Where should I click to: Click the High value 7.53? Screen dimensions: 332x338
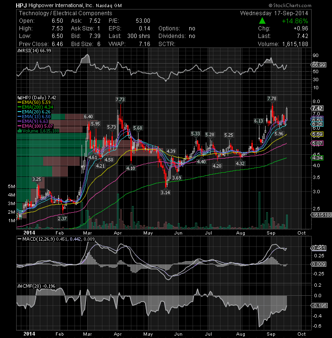click(x=57, y=28)
